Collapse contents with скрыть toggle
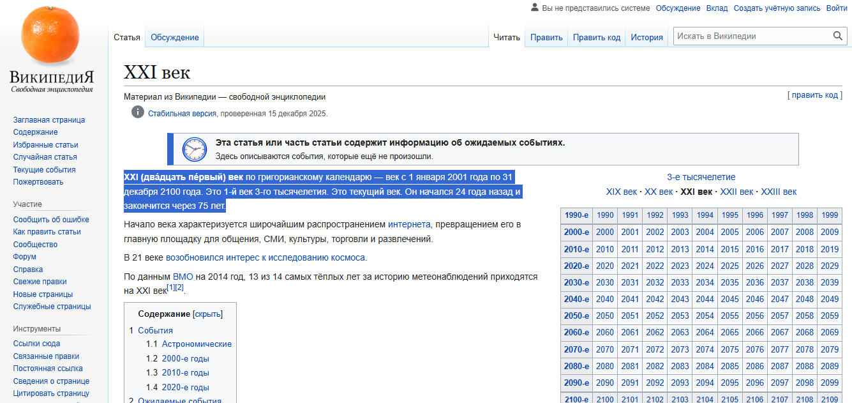The height and width of the screenshot is (403, 852). (207, 314)
